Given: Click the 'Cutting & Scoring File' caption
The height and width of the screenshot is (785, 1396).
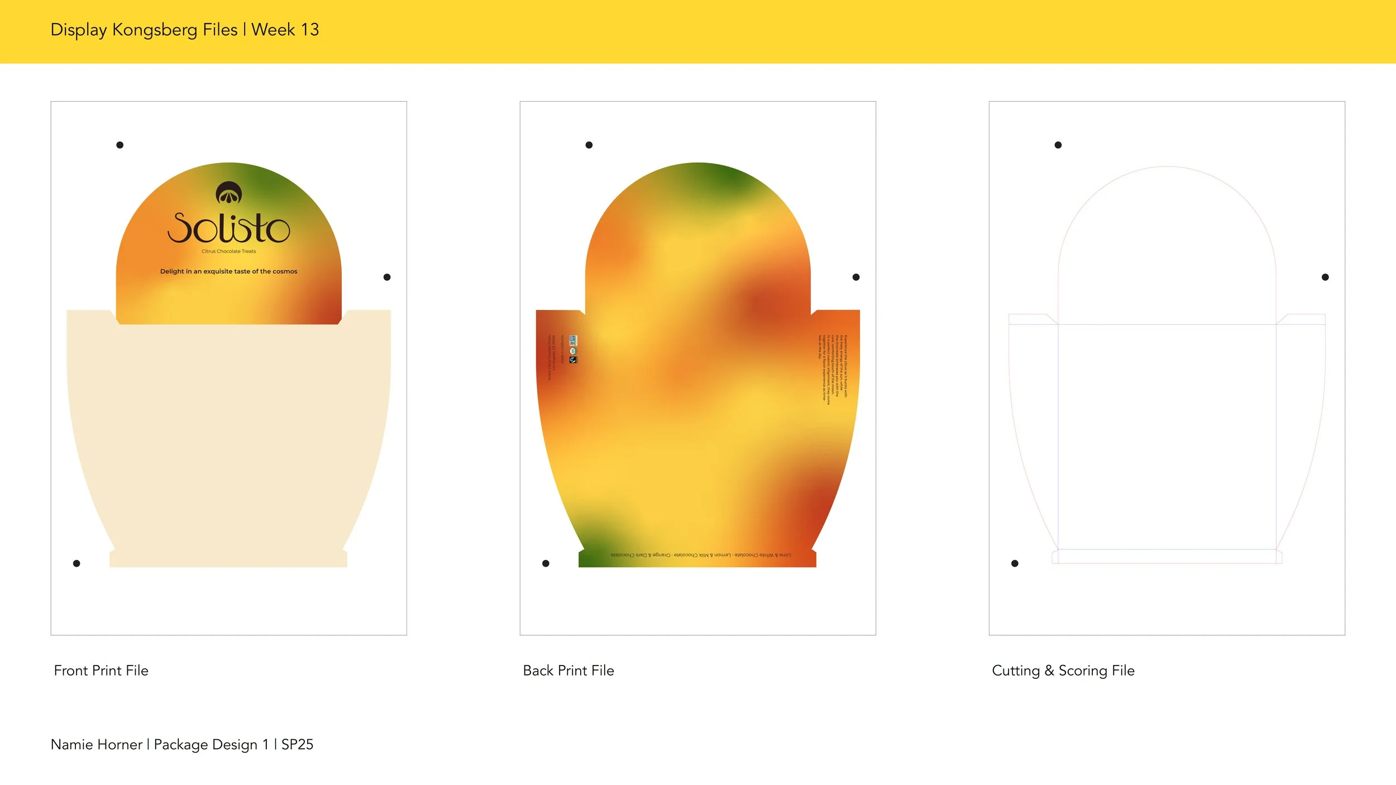Looking at the screenshot, I should coord(1063,671).
